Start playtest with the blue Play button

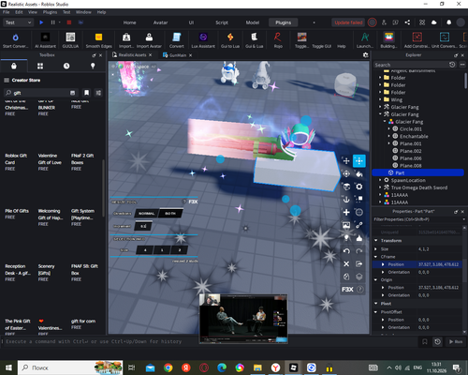point(41,22)
